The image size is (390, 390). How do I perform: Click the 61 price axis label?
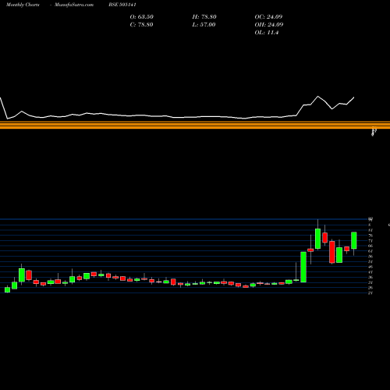pos(370,251)
